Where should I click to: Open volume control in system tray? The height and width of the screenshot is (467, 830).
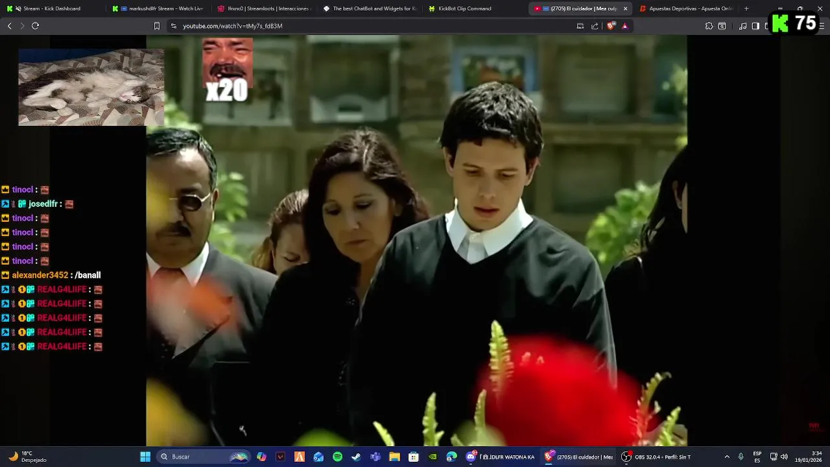coord(784,457)
